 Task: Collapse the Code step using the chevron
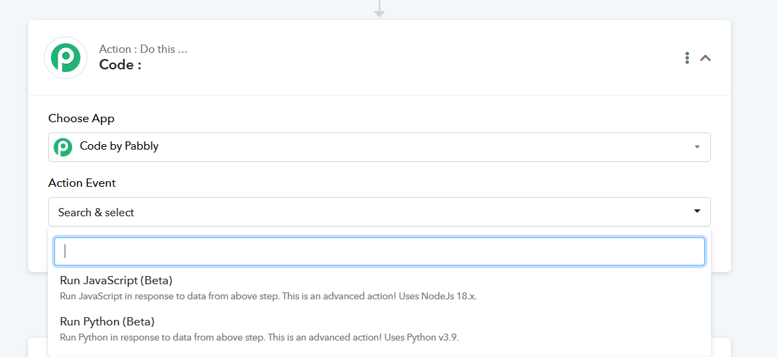point(705,58)
